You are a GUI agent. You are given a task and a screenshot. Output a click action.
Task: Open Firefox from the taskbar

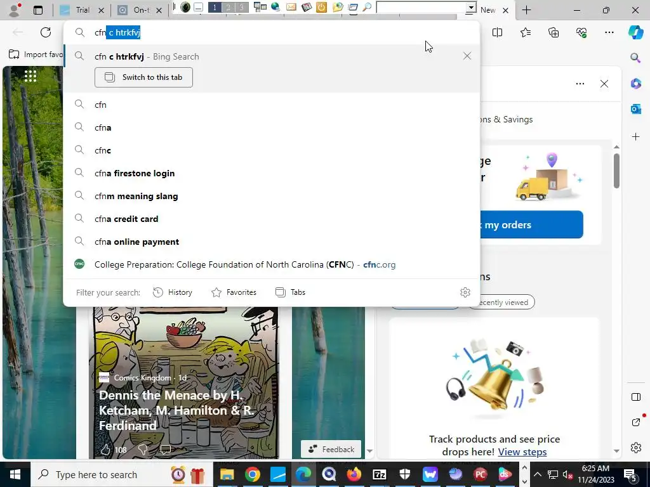pyautogui.click(x=354, y=474)
